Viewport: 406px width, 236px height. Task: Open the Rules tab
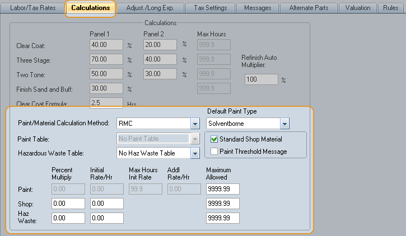point(391,8)
